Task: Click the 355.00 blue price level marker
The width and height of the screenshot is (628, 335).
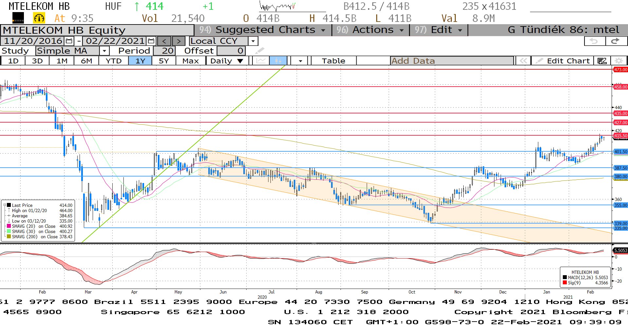Action: (x=620, y=205)
